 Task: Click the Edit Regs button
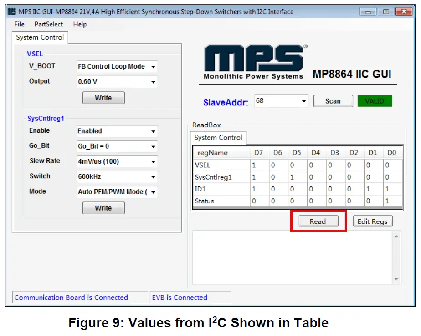click(x=372, y=221)
